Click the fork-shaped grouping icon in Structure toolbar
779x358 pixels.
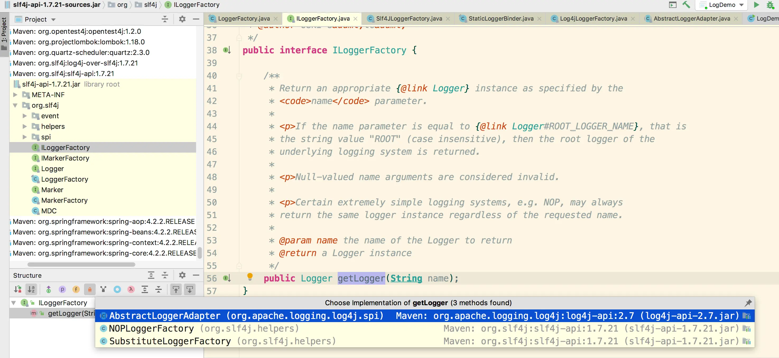(103, 289)
